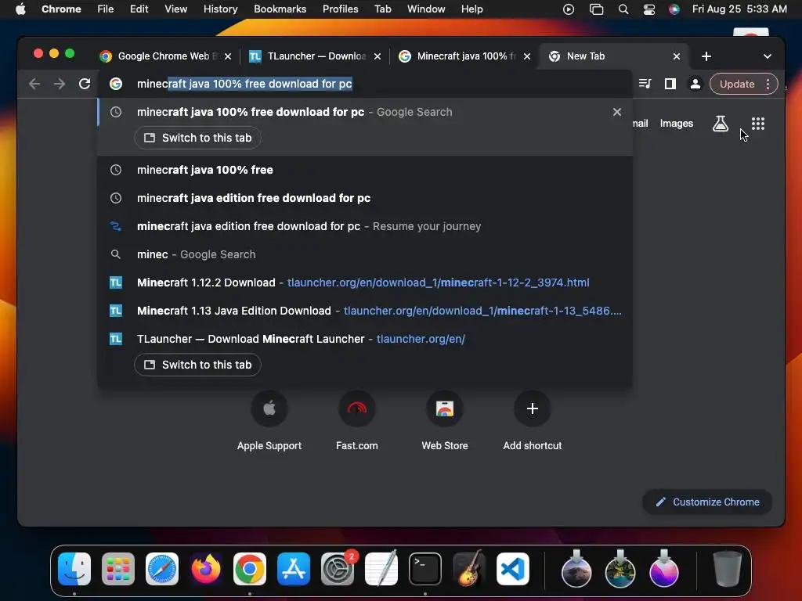Open the Images link
802x601 pixels.
coord(676,123)
